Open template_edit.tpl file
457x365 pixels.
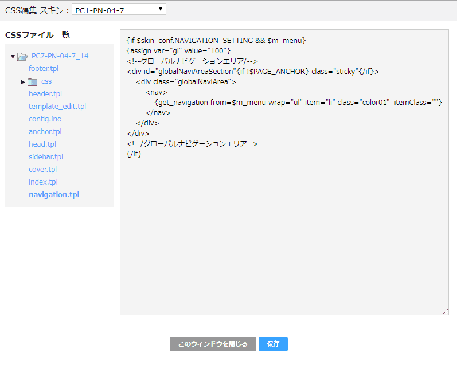tap(57, 107)
